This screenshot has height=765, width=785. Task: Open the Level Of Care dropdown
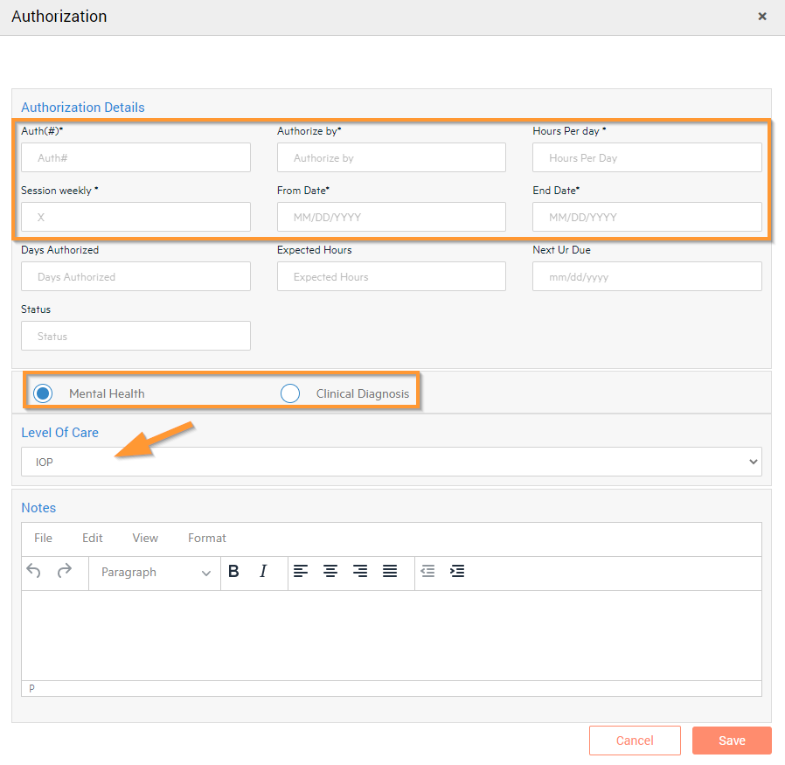point(391,462)
